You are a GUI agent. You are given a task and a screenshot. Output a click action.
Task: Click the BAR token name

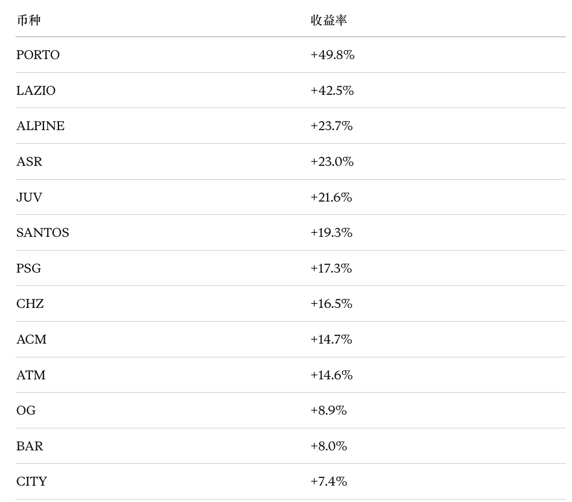tap(30, 446)
